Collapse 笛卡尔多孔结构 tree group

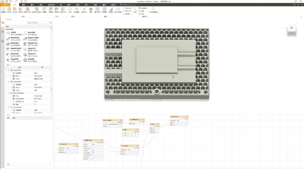coord(8,93)
